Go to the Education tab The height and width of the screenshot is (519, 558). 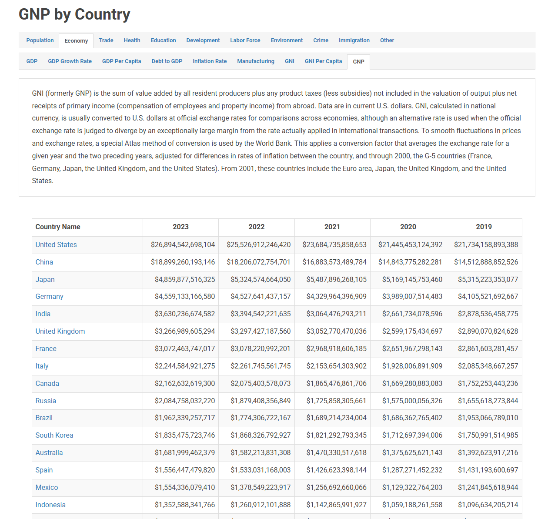click(x=164, y=40)
